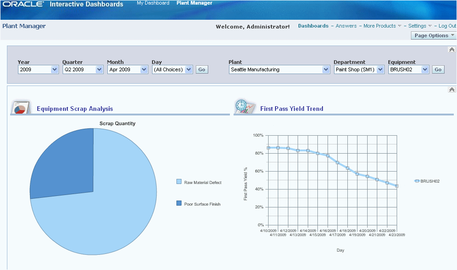
Task: Open the Year dropdown showing 2009
Action: coord(38,69)
